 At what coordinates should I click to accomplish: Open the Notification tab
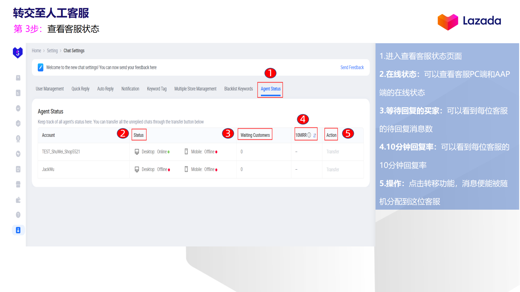[130, 89]
